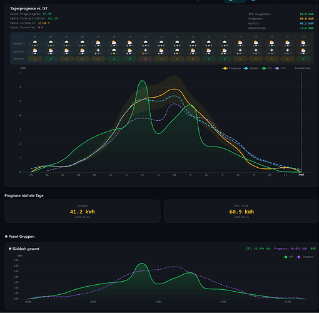Click the expected weather icon for hour 12
319x313 pixels.
(146, 43)
